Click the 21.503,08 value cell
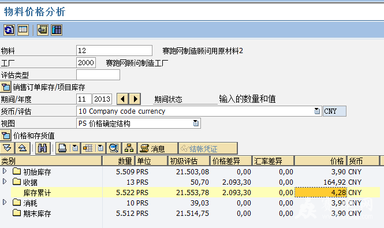 tap(192, 172)
